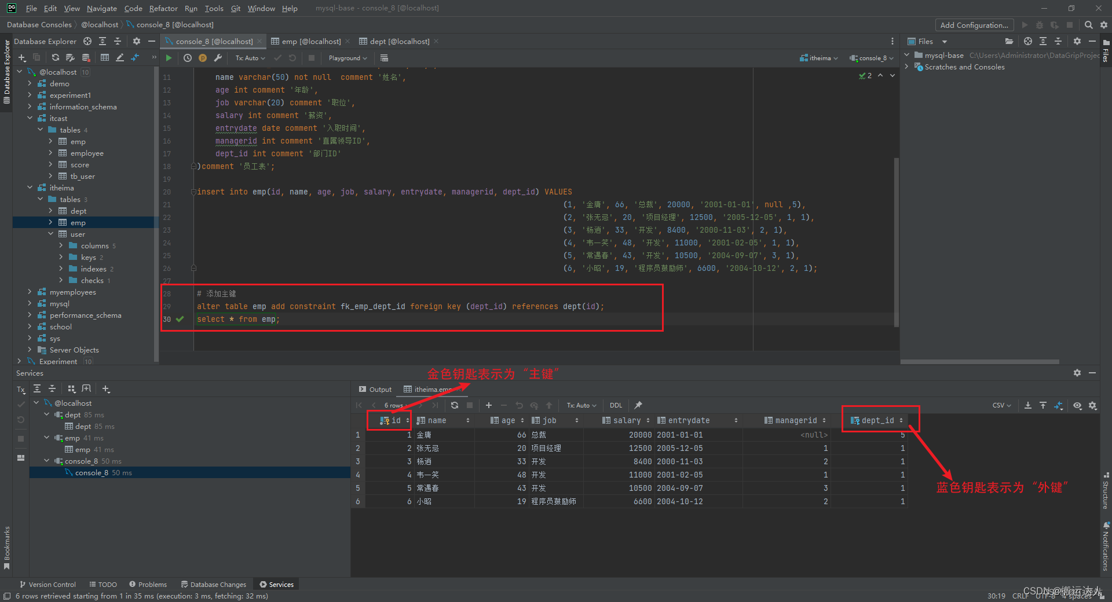Image resolution: width=1112 pixels, height=602 pixels.
Task: Expand the myemployees schema node
Action: click(x=30, y=292)
